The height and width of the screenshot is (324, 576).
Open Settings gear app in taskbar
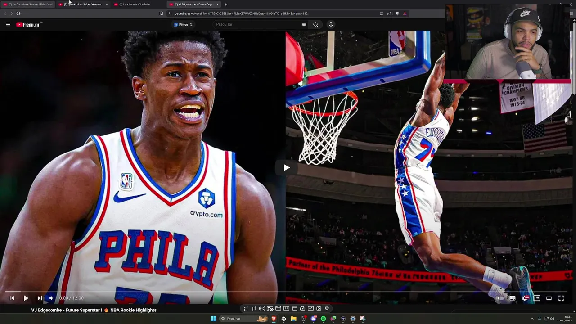click(353, 319)
